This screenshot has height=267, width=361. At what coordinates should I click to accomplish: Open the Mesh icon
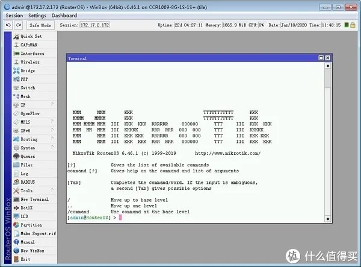pyautogui.click(x=16, y=96)
